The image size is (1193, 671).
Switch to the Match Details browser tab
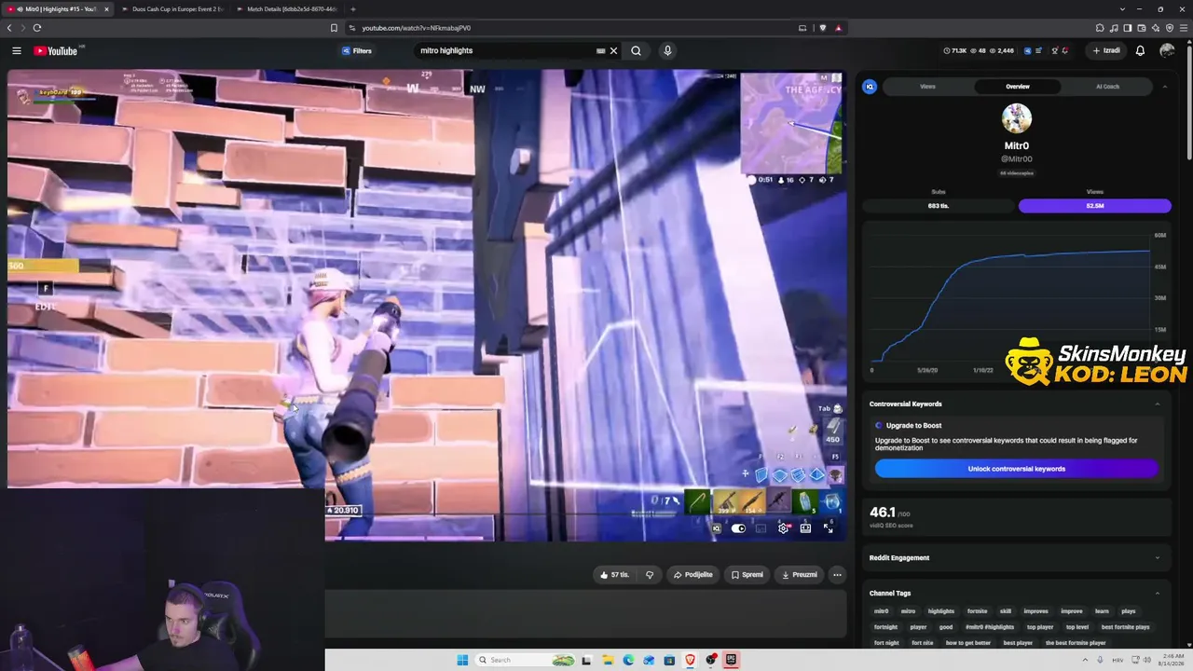click(x=287, y=9)
